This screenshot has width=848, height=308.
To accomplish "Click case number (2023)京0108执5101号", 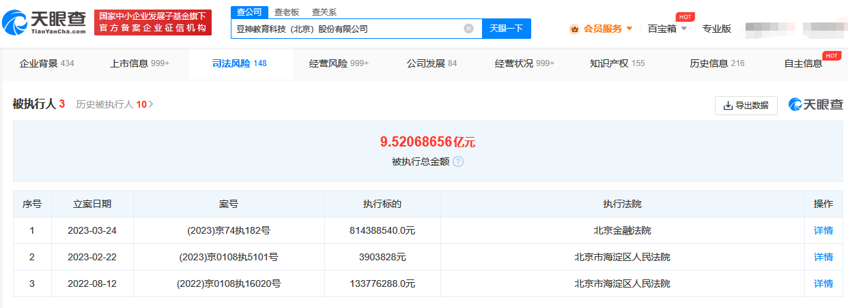I will pyautogui.click(x=229, y=257).
